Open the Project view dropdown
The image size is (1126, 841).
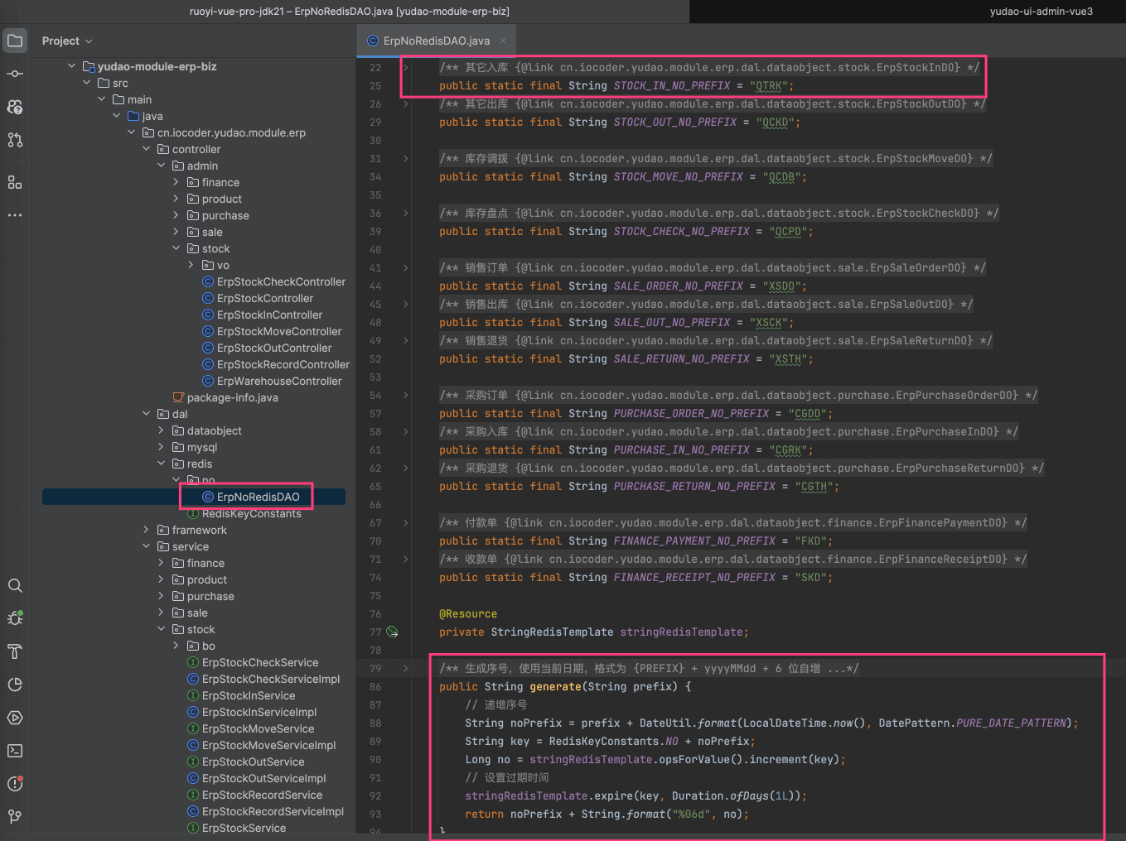67,41
